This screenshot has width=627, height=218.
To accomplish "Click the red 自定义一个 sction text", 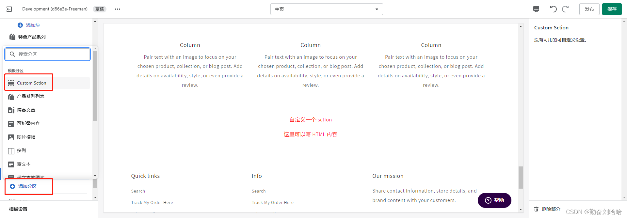I will (x=311, y=120).
